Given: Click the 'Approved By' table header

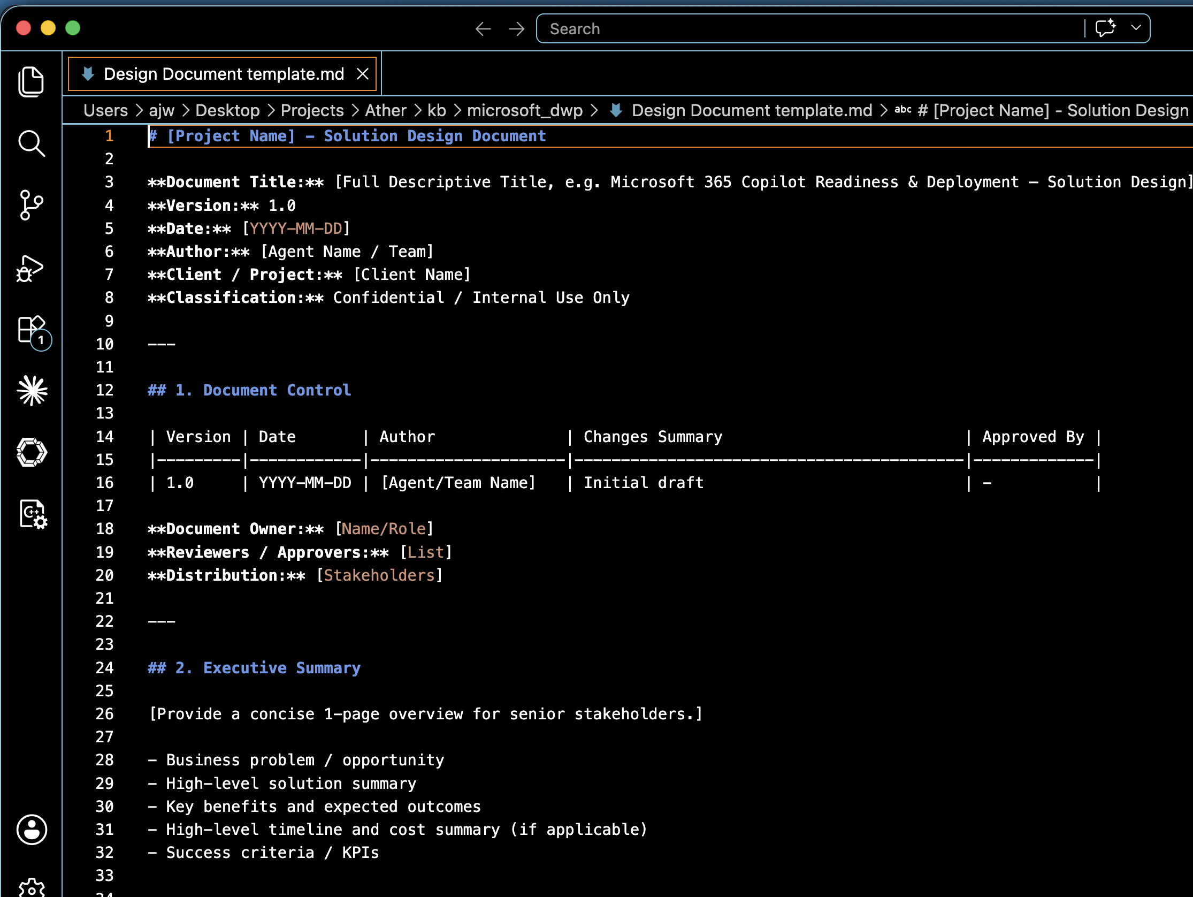Looking at the screenshot, I should click(1033, 437).
